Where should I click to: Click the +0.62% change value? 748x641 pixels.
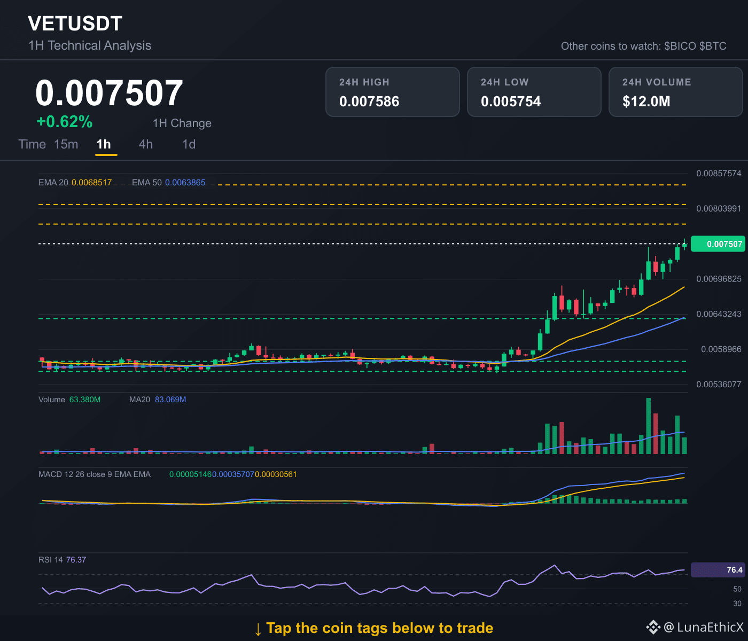coord(65,122)
